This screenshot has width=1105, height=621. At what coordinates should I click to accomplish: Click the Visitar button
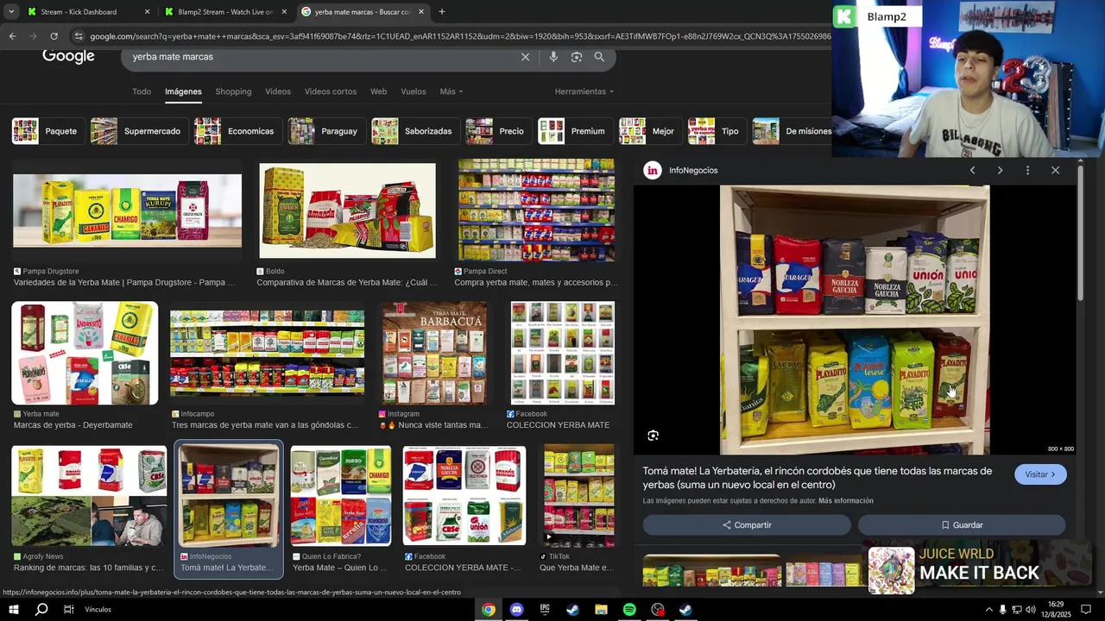[1040, 474]
